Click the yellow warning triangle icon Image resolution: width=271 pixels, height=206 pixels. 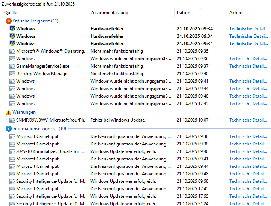pos(9,112)
